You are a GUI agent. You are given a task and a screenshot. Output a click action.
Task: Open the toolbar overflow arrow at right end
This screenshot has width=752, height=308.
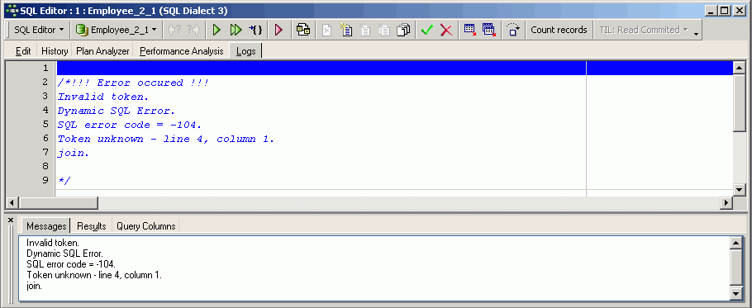click(696, 34)
